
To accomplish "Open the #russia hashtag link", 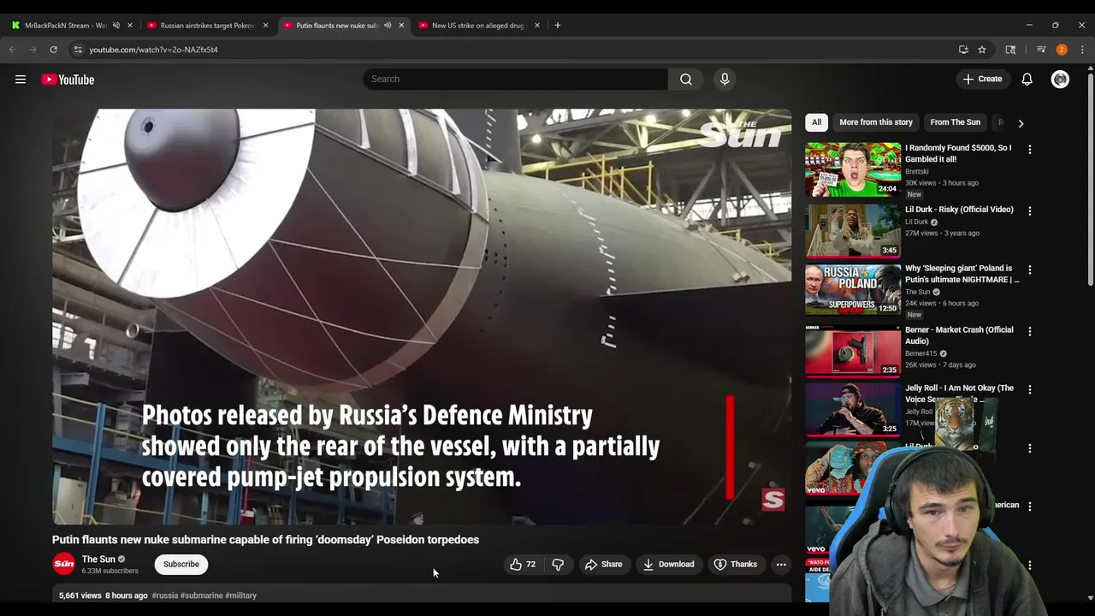I will 164,595.
